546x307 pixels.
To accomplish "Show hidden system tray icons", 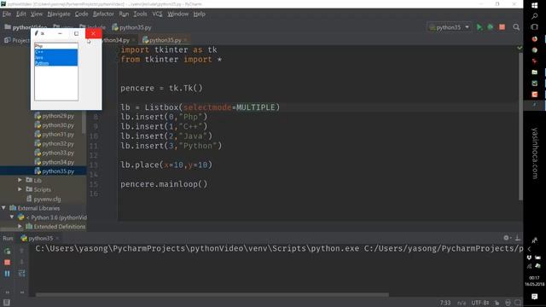I will tap(529, 249).
